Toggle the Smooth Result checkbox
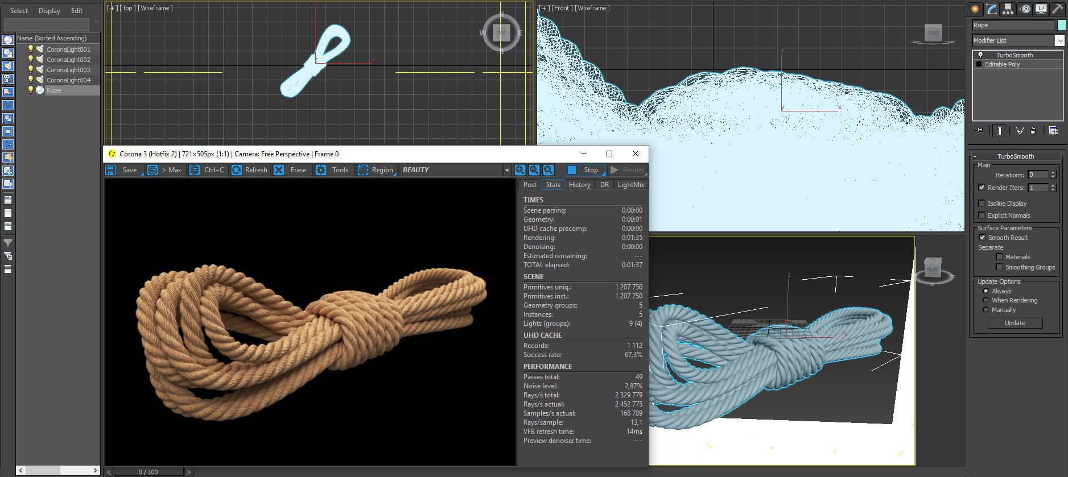 (x=982, y=237)
